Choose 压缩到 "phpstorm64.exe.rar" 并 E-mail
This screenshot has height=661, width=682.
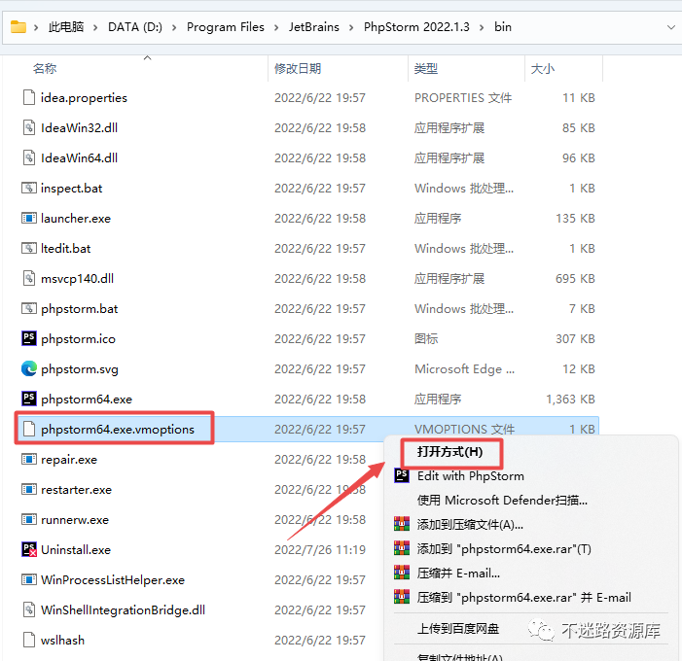pyautogui.click(x=524, y=598)
